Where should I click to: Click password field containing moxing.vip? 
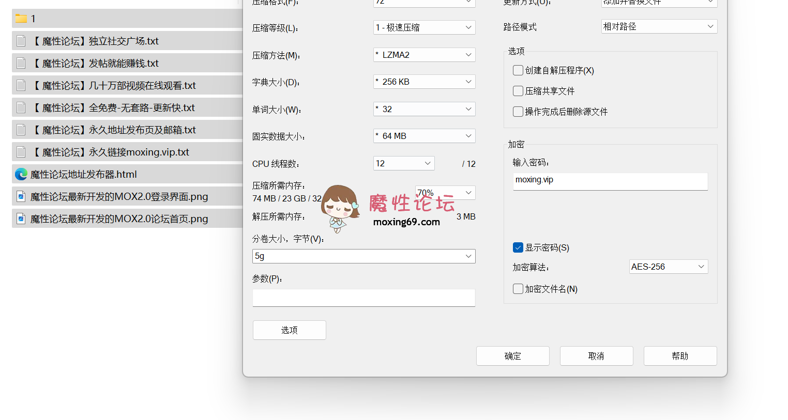pyautogui.click(x=611, y=181)
